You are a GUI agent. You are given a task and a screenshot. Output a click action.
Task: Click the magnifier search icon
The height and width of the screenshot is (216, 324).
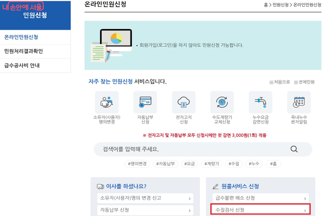point(294,149)
